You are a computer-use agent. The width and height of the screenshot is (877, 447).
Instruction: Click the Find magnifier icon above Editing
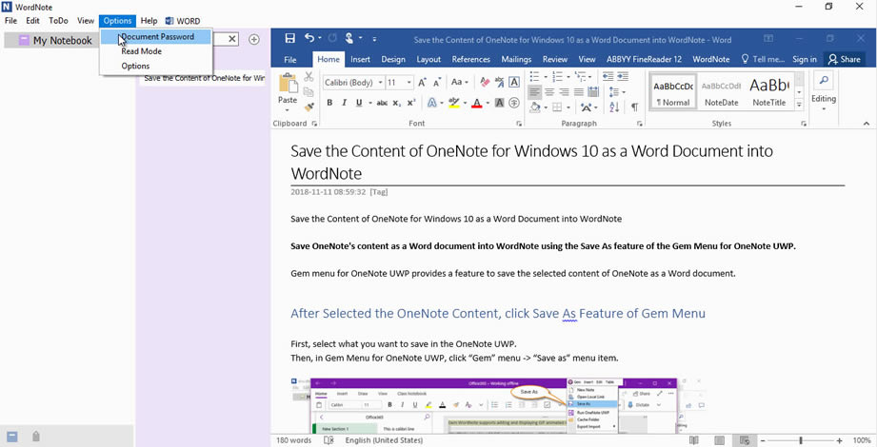824,81
